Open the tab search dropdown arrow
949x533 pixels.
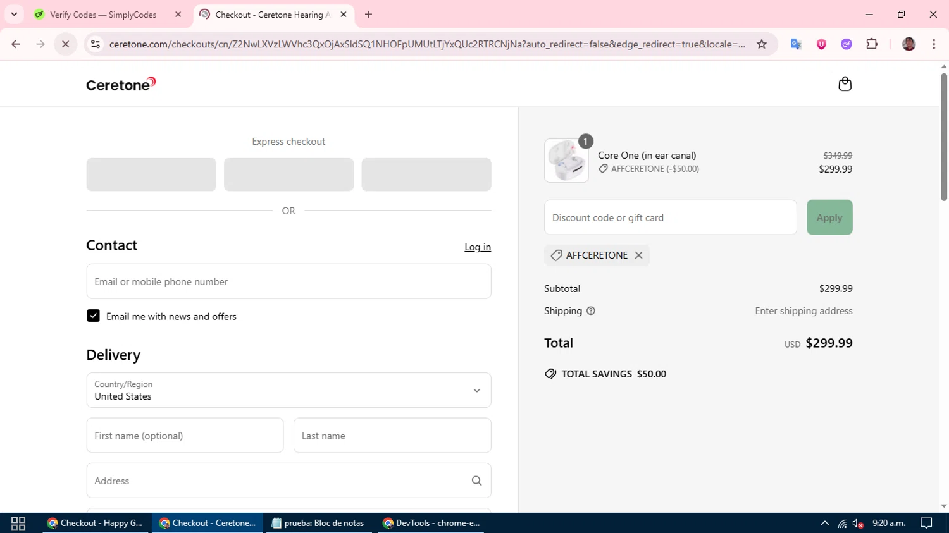pyautogui.click(x=14, y=15)
